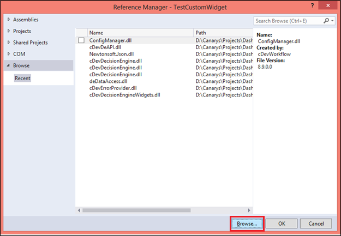The height and width of the screenshot is (236, 341).
Task: Select the Projects category
Action: [22, 31]
